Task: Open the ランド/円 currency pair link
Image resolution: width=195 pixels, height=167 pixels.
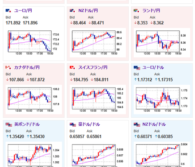Action: click(x=151, y=11)
